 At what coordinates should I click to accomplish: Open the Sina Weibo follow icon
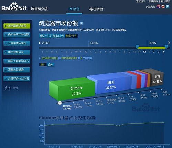(163, 7)
